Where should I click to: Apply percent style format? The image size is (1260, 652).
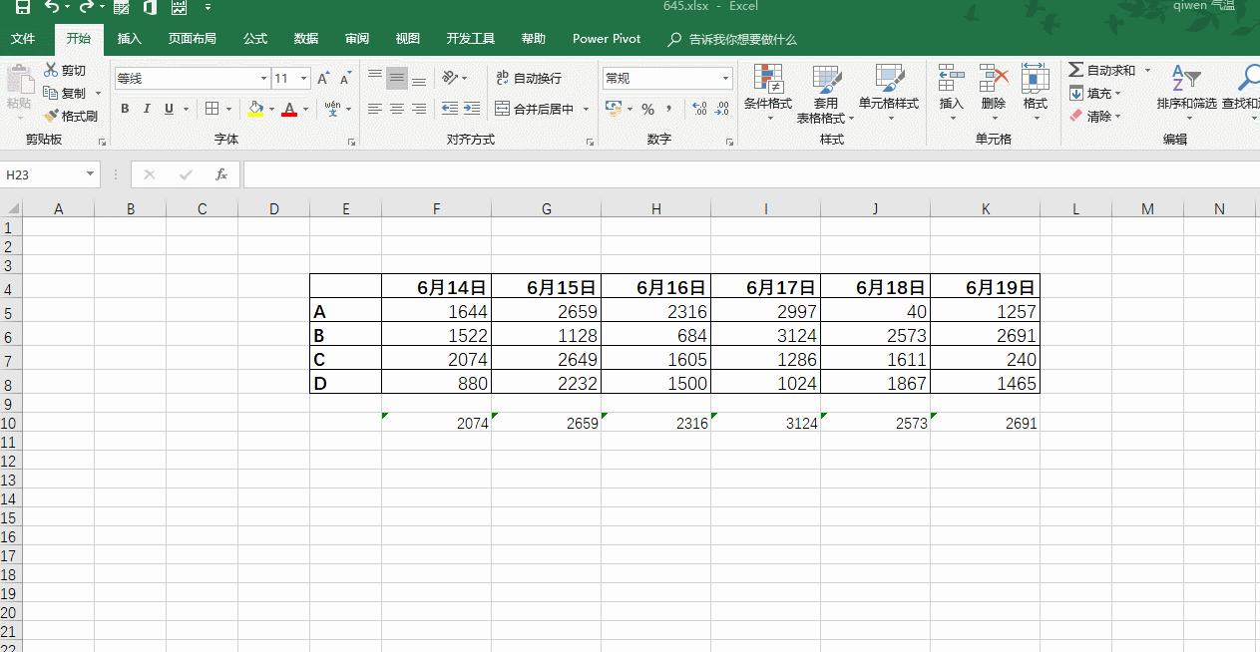(x=647, y=109)
